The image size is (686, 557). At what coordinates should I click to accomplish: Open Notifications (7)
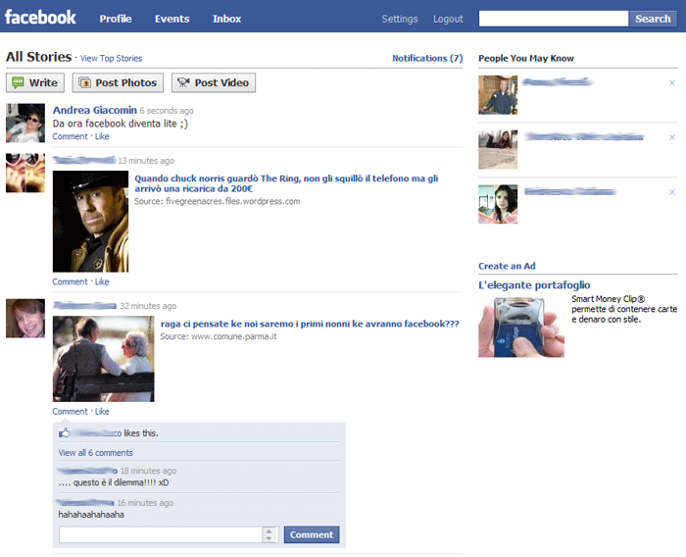click(x=427, y=58)
